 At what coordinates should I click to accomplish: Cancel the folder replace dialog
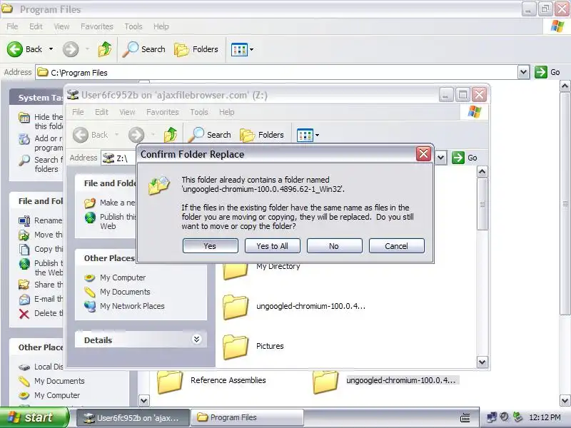[397, 246]
